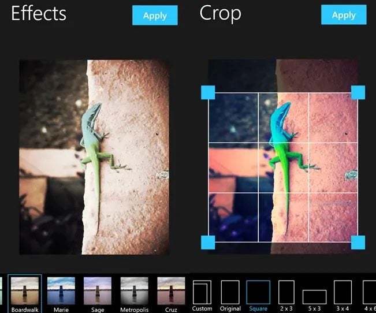This screenshot has height=313, width=376.
Task: Choose the 5 x 3 landscape crop ratio
Action: click(314, 297)
